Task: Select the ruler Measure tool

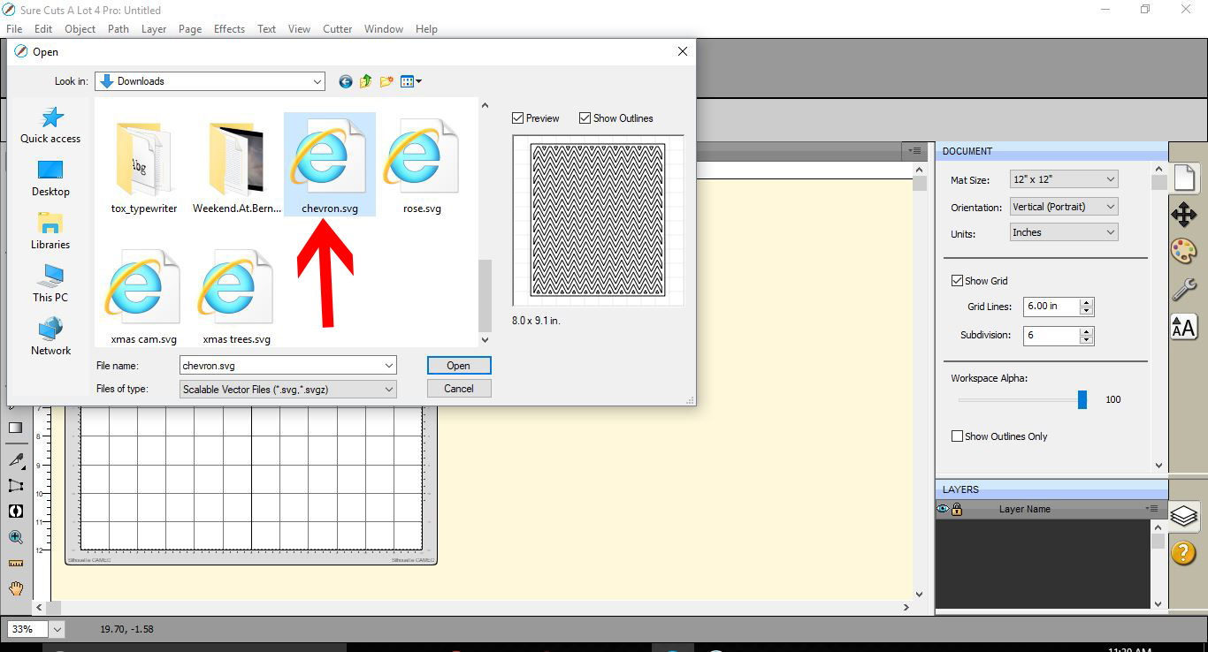Action: coord(16,563)
